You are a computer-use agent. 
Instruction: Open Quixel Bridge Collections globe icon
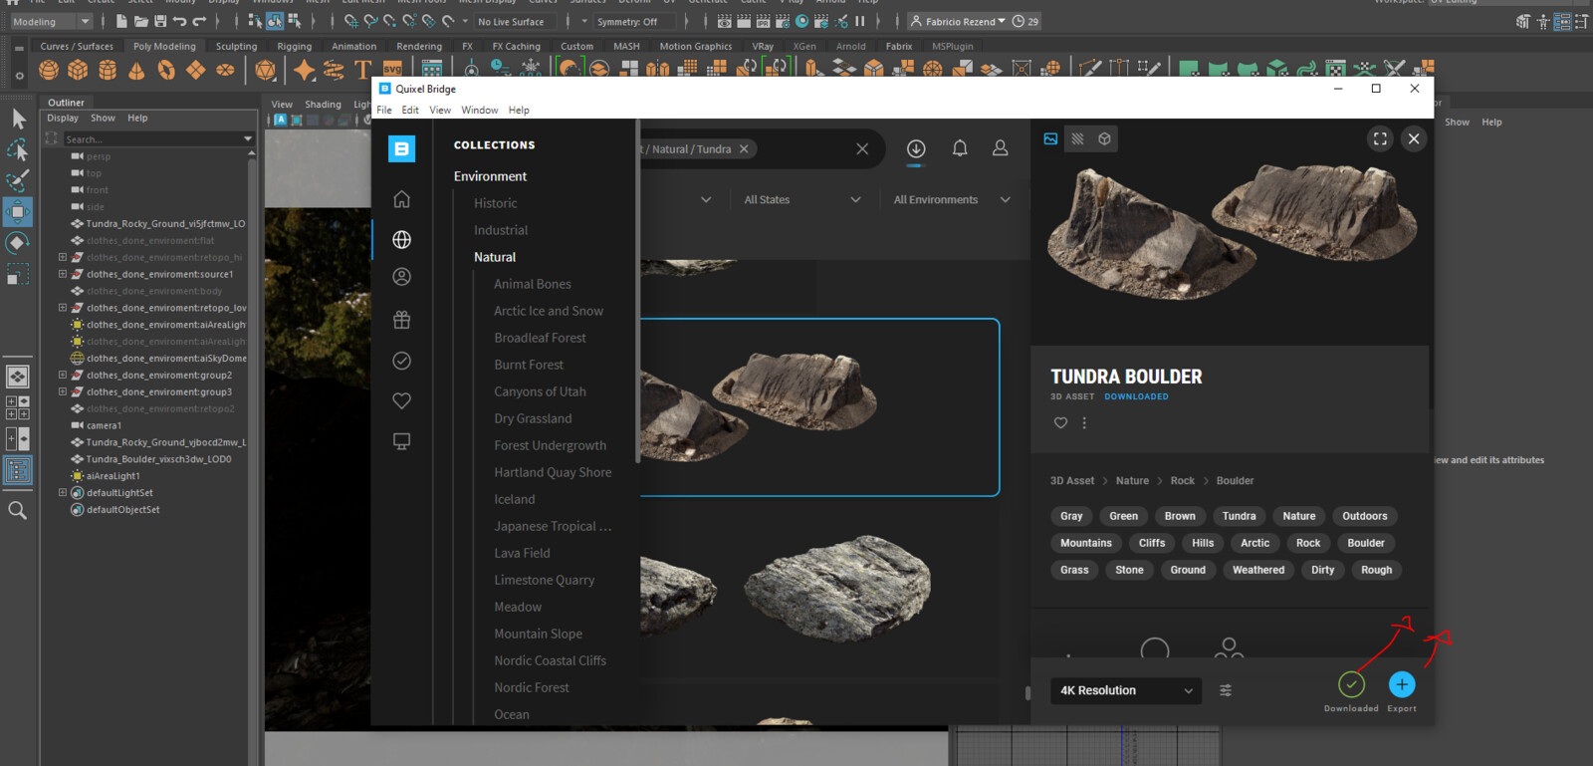coord(401,239)
